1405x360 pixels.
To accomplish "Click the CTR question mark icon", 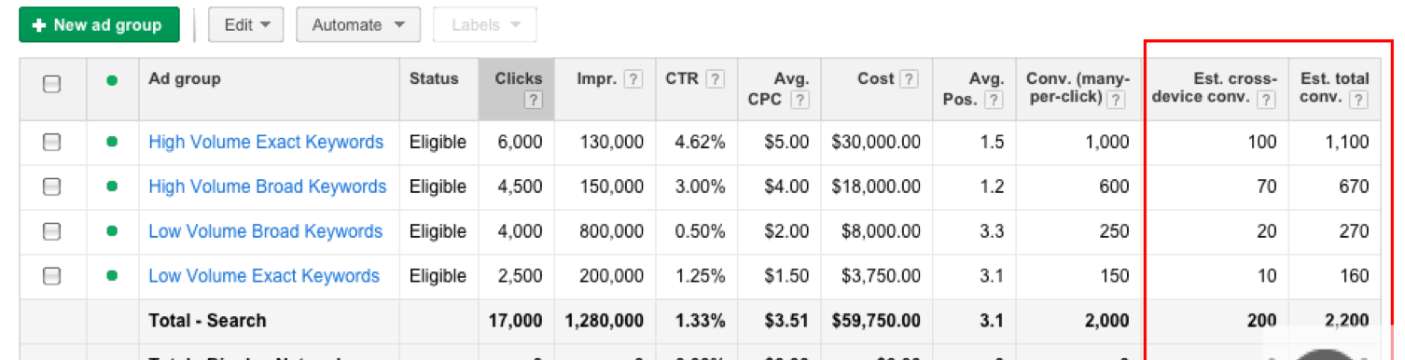I will click(716, 79).
